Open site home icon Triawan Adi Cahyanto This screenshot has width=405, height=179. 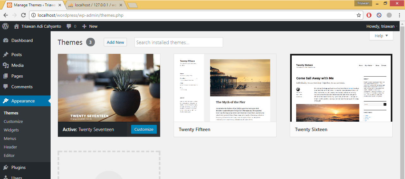[16, 26]
